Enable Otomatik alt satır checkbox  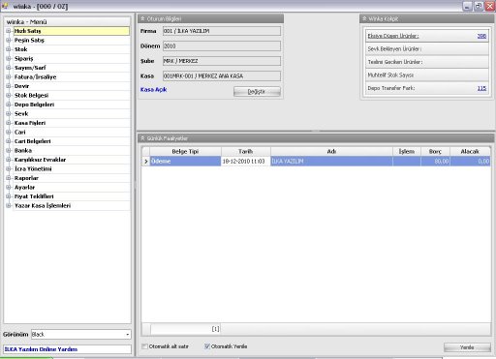pos(144,346)
